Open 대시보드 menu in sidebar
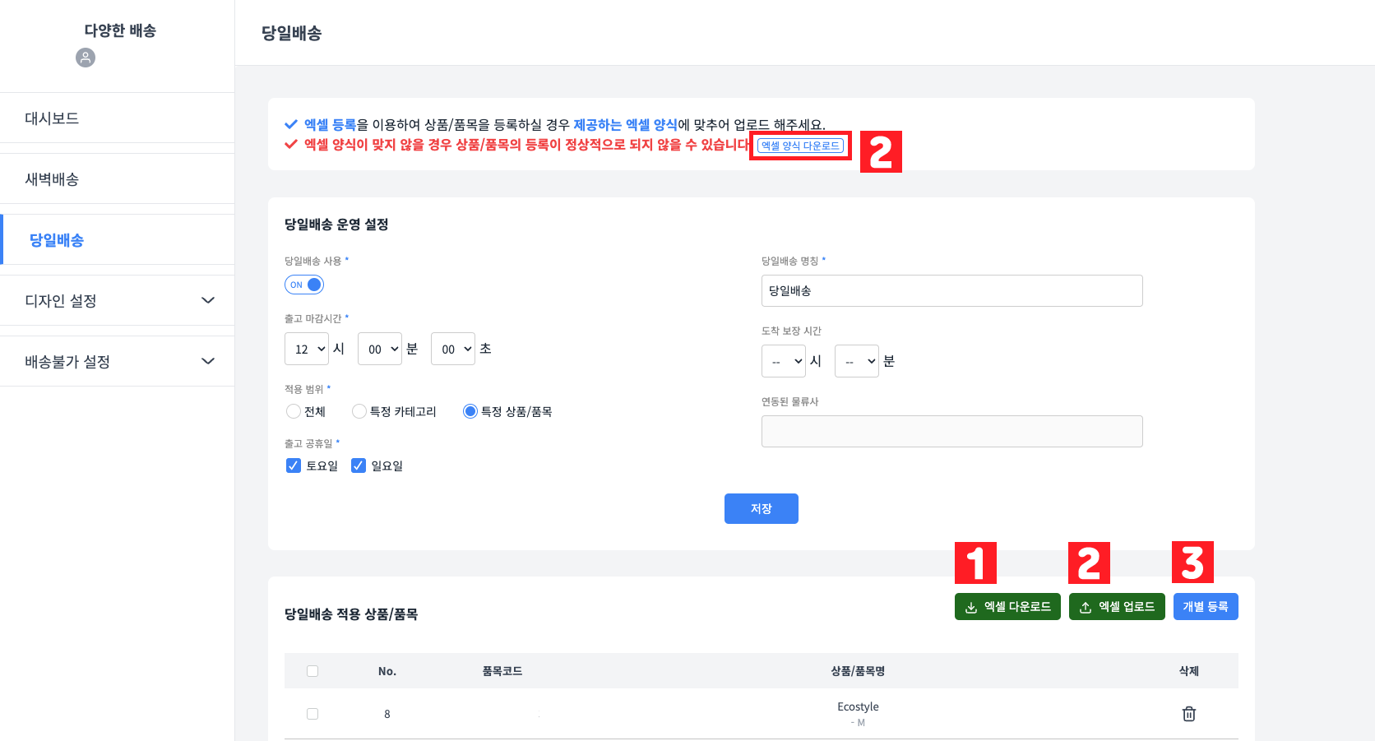The width and height of the screenshot is (1375, 741). pos(117,118)
